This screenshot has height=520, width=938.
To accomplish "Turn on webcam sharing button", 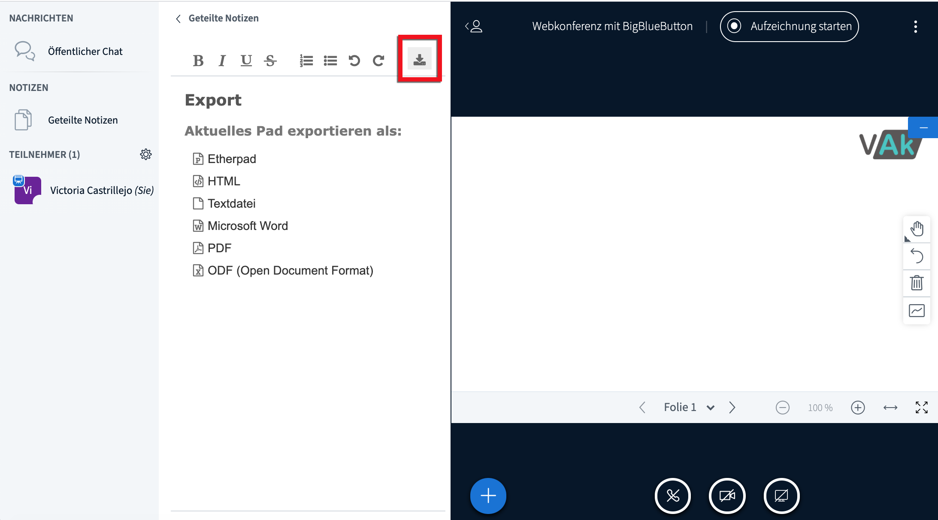I will tap(727, 496).
